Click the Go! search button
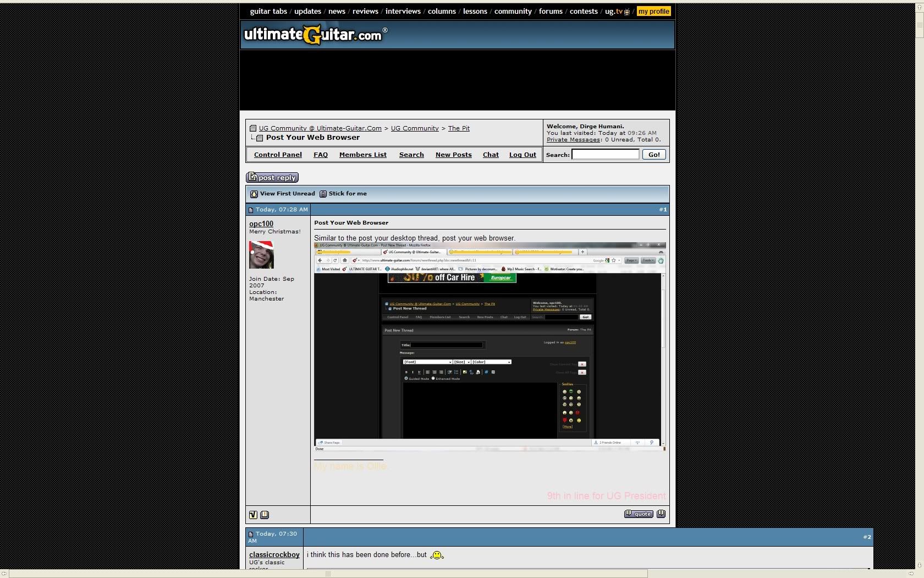Screen dimensions: 924x578 [654, 155]
